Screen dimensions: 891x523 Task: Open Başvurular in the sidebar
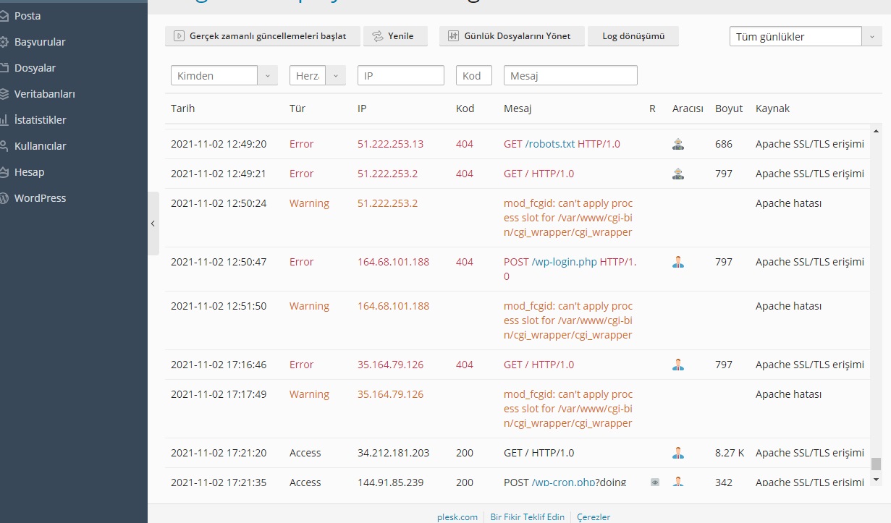click(x=40, y=42)
